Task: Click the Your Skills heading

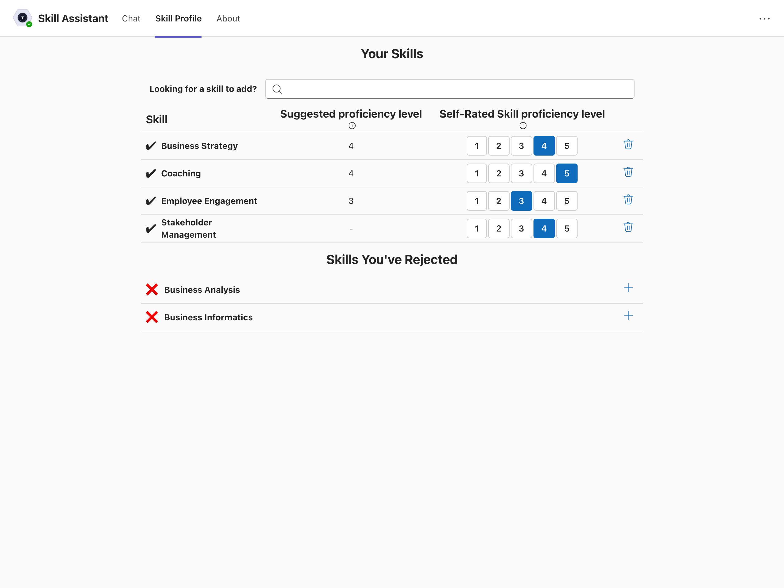Action: coord(392,54)
